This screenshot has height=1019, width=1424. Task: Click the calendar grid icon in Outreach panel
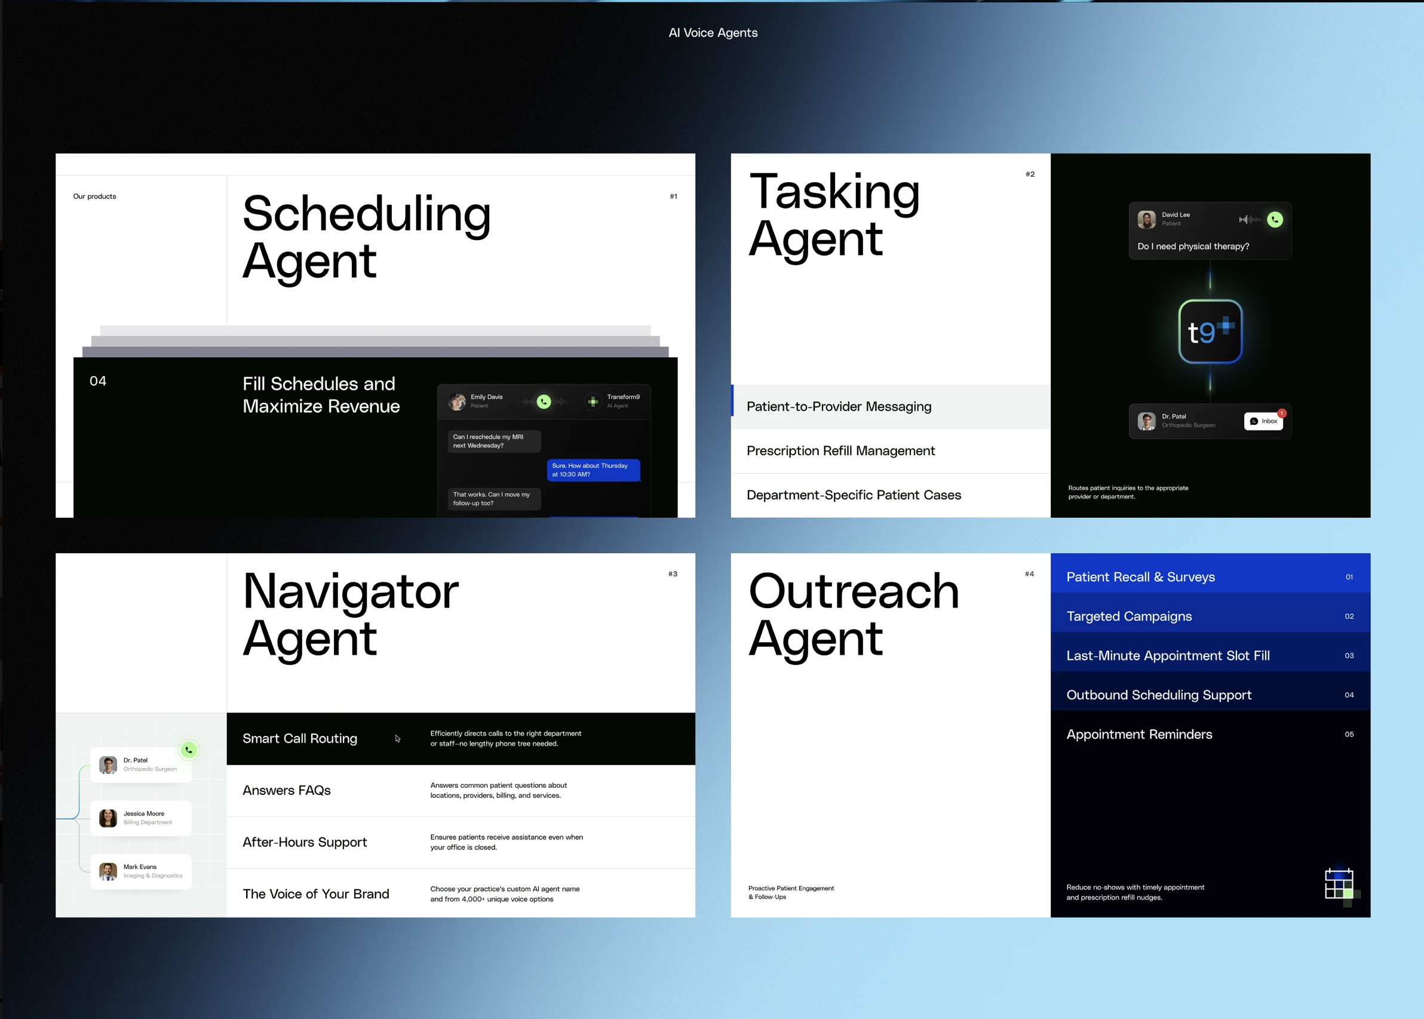click(x=1340, y=885)
